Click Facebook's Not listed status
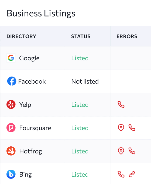This screenshot has height=184, width=151. coord(85,81)
